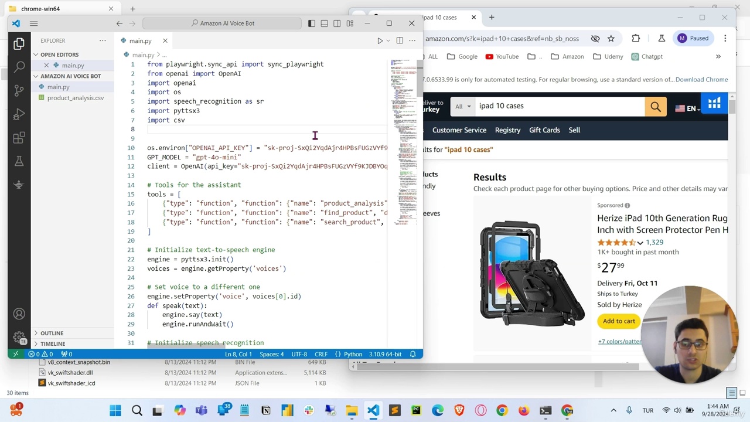Open the Amazon search category All dropdown
Viewport: 750px width, 422px height.
pyautogui.click(x=464, y=106)
